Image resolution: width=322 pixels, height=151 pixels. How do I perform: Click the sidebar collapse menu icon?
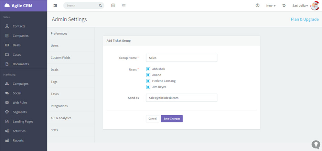[55, 6]
